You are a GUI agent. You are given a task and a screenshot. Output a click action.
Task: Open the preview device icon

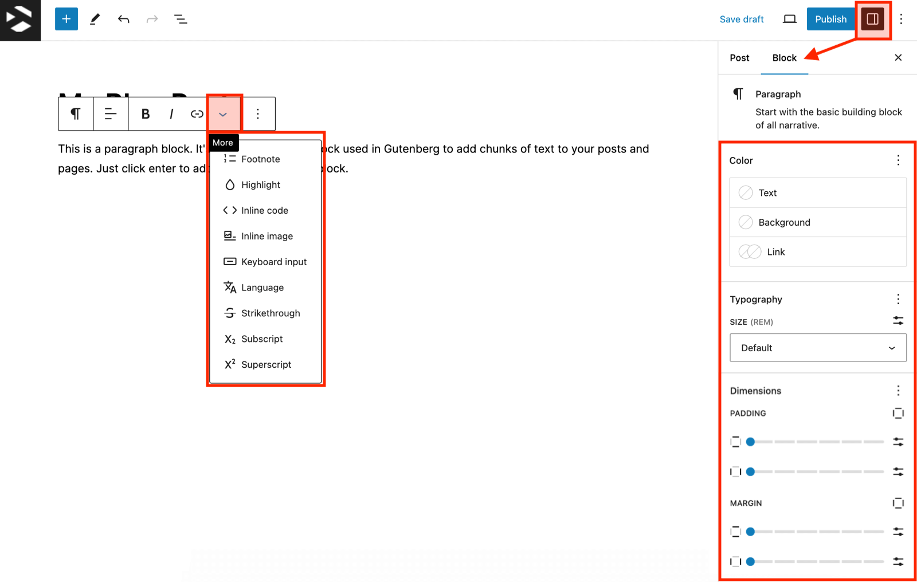click(789, 19)
